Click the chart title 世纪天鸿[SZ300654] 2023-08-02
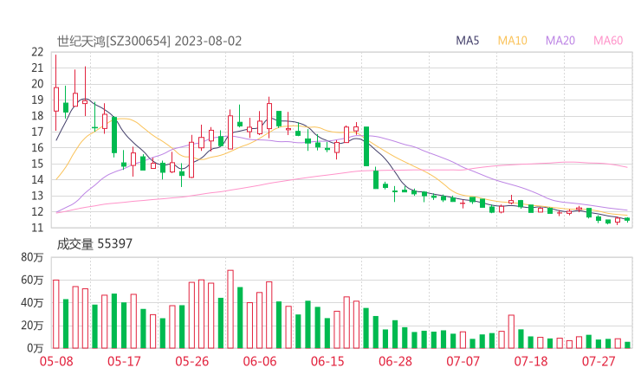The height and width of the screenshot is (381, 641). (x=149, y=42)
